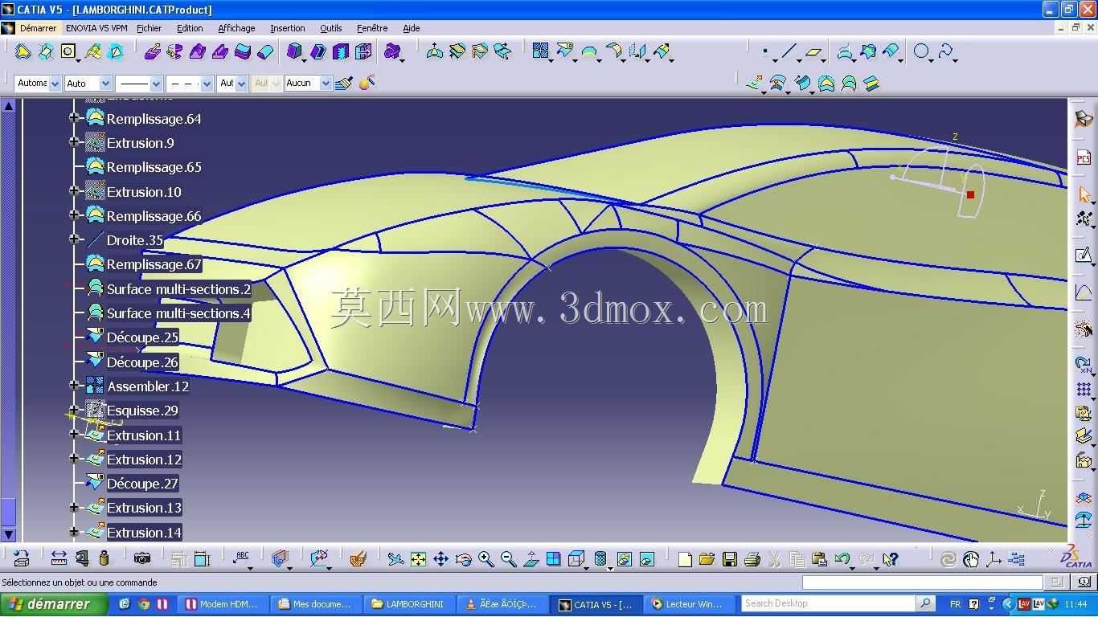The image size is (1098, 617).
Task: Open the ENOVIA V5 VPM menu
Action: click(96, 28)
